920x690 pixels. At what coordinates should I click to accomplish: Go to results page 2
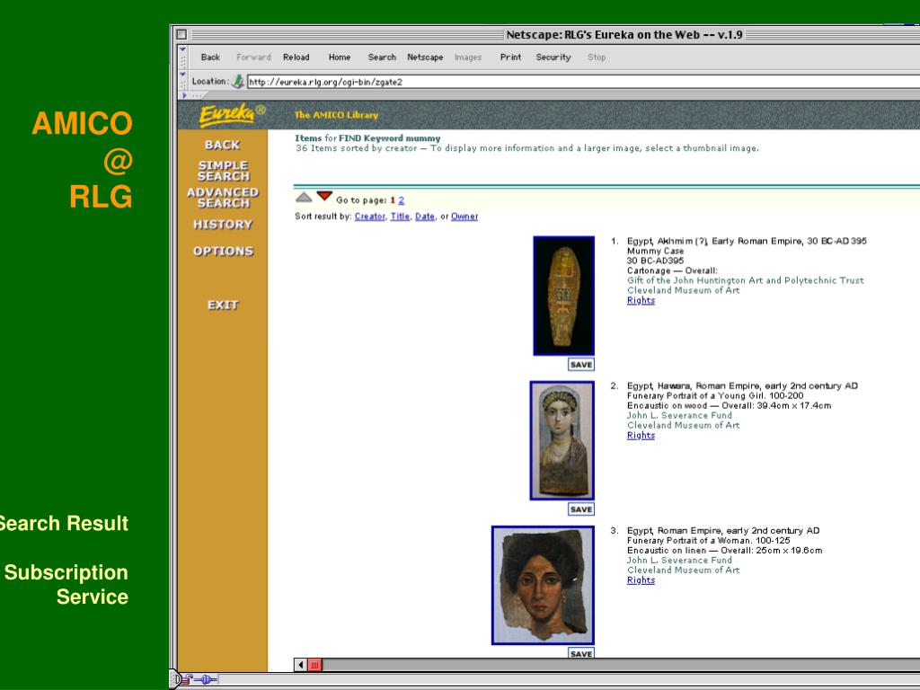click(402, 200)
